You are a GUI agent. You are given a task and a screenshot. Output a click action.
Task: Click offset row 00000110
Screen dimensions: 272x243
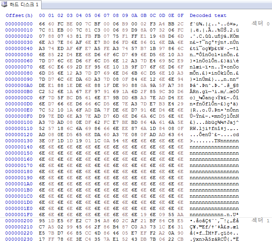coord(19,128)
